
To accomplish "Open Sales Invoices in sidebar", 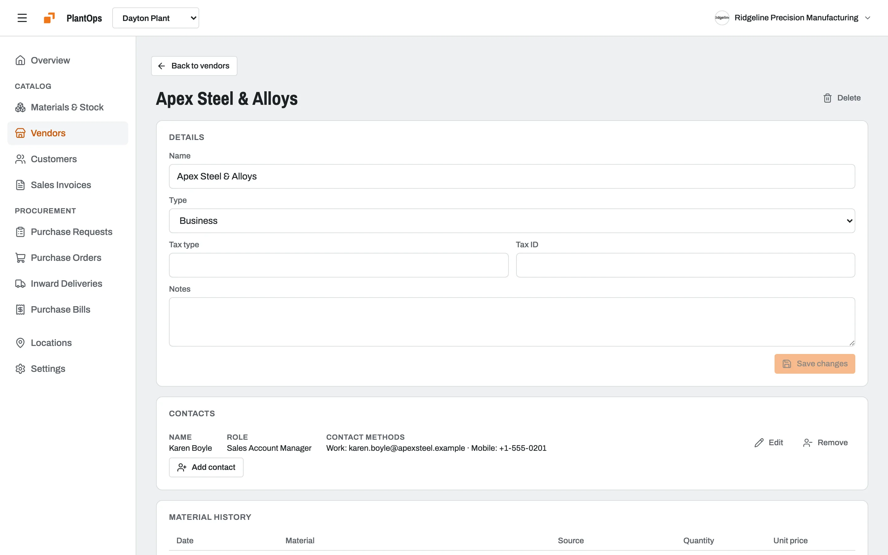I will click(x=68, y=185).
